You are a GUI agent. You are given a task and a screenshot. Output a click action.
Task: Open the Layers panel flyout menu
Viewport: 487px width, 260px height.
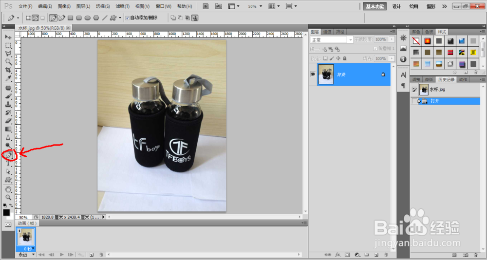[392, 32]
